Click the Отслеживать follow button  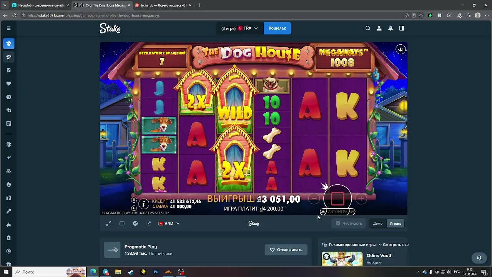[286, 250]
